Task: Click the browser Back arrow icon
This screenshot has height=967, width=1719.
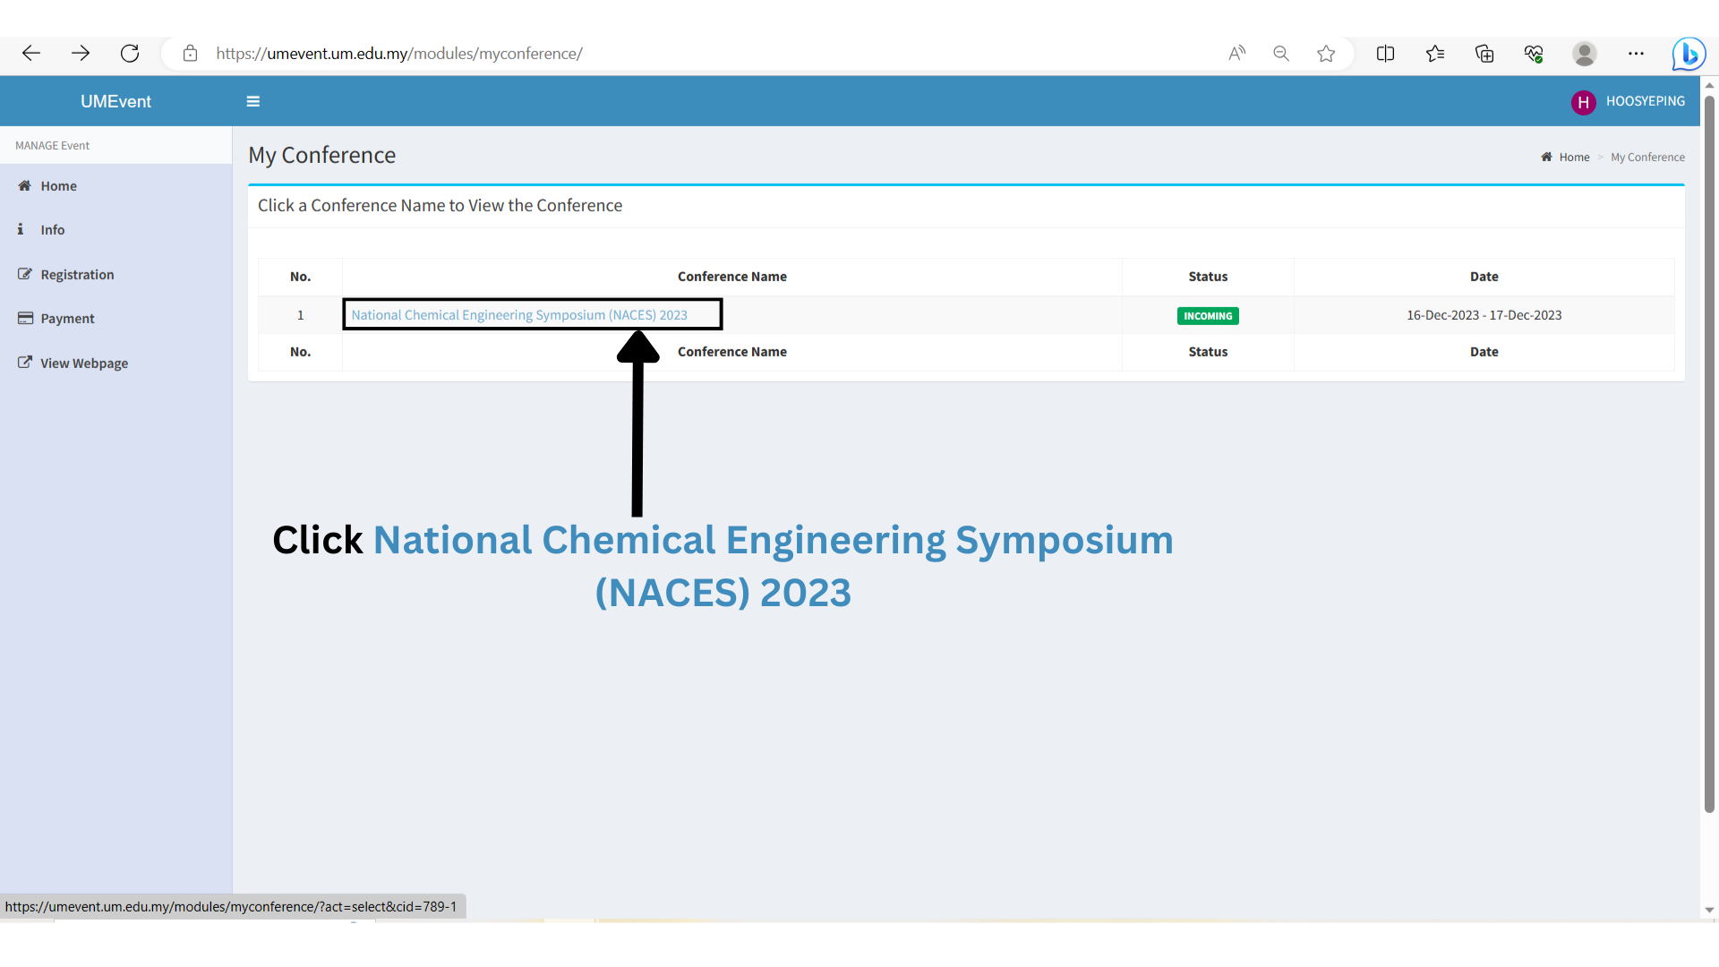Action: (x=31, y=54)
